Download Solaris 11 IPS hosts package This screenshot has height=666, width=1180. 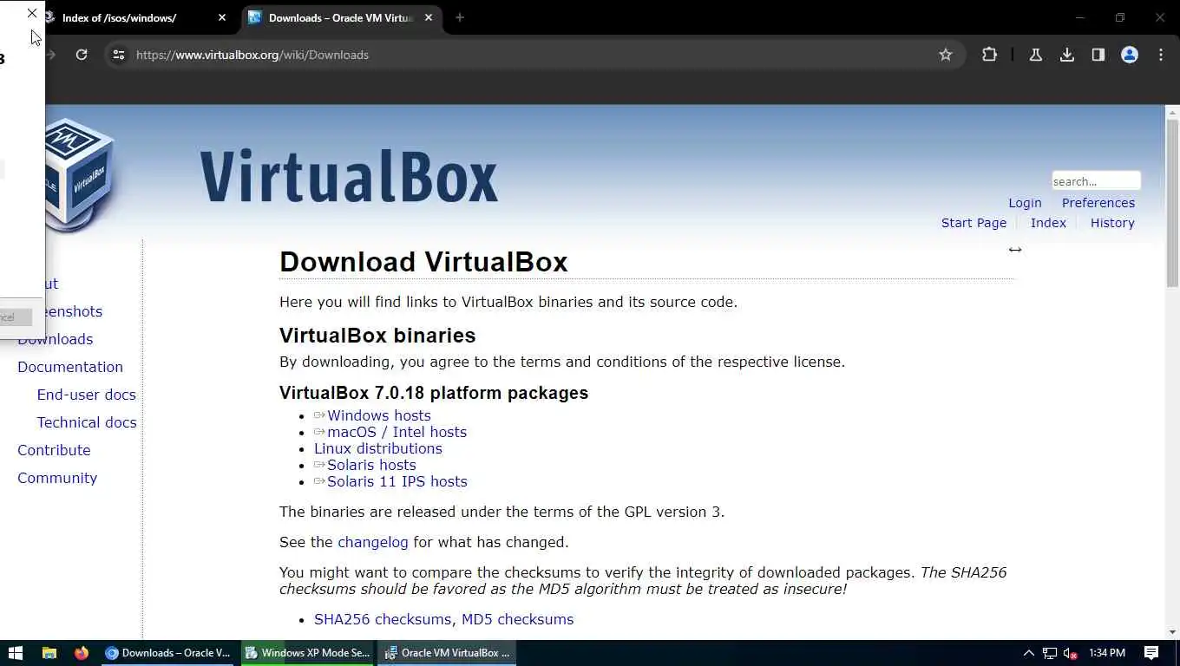(x=397, y=481)
